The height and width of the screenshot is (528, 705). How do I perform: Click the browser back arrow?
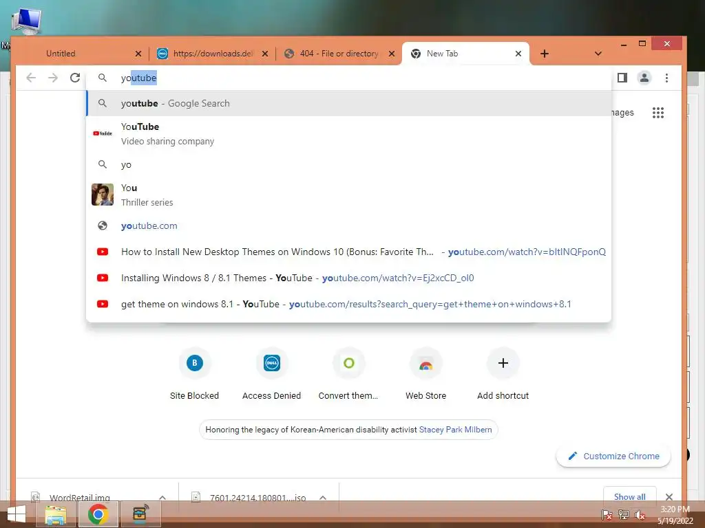30,78
